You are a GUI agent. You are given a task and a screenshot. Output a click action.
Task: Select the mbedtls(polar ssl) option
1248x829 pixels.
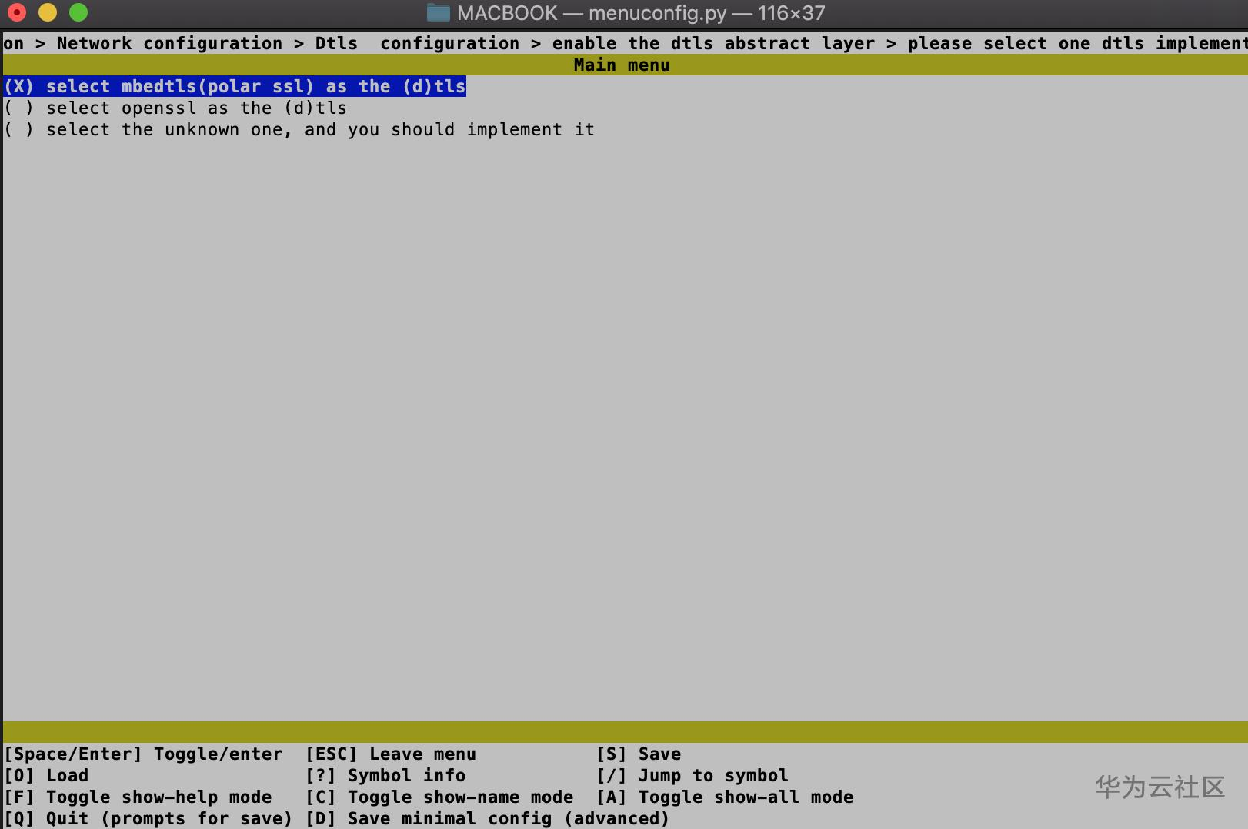pyautogui.click(x=231, y=86)
